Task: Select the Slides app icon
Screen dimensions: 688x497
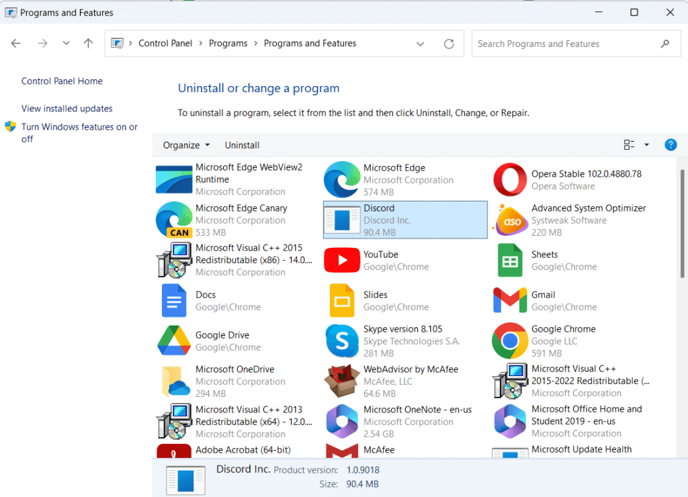Action: pos(342,300)
